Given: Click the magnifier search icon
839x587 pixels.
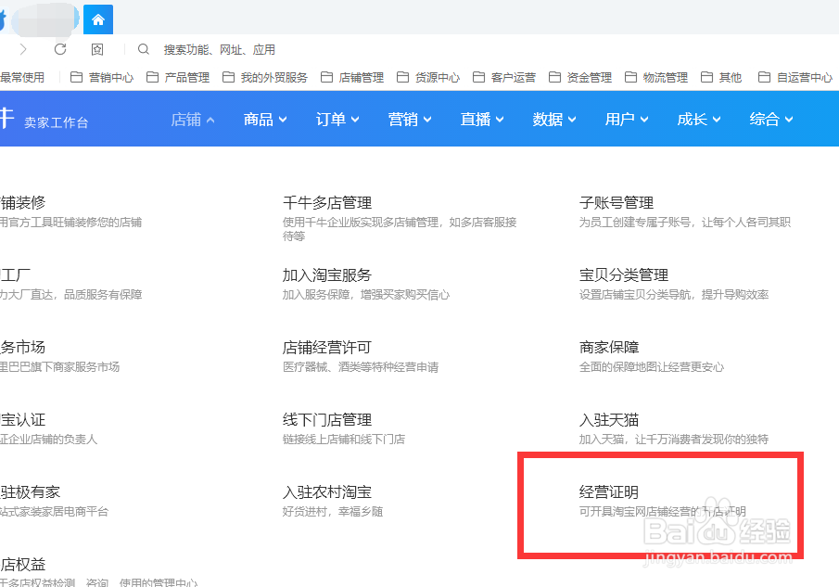Looking at the screenshot, I should (x=143, y=49).
